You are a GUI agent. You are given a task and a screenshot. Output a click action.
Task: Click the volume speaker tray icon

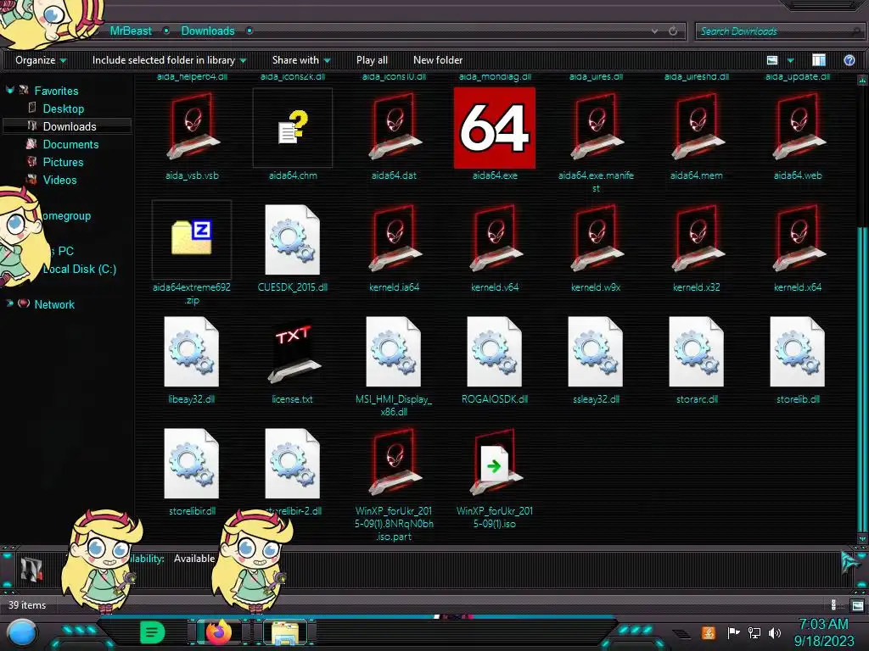[775, 632]
